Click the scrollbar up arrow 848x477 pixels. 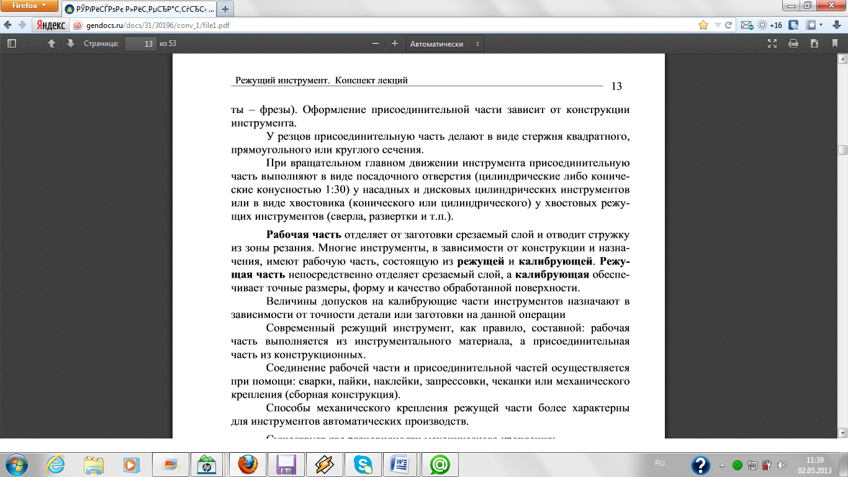842,59
